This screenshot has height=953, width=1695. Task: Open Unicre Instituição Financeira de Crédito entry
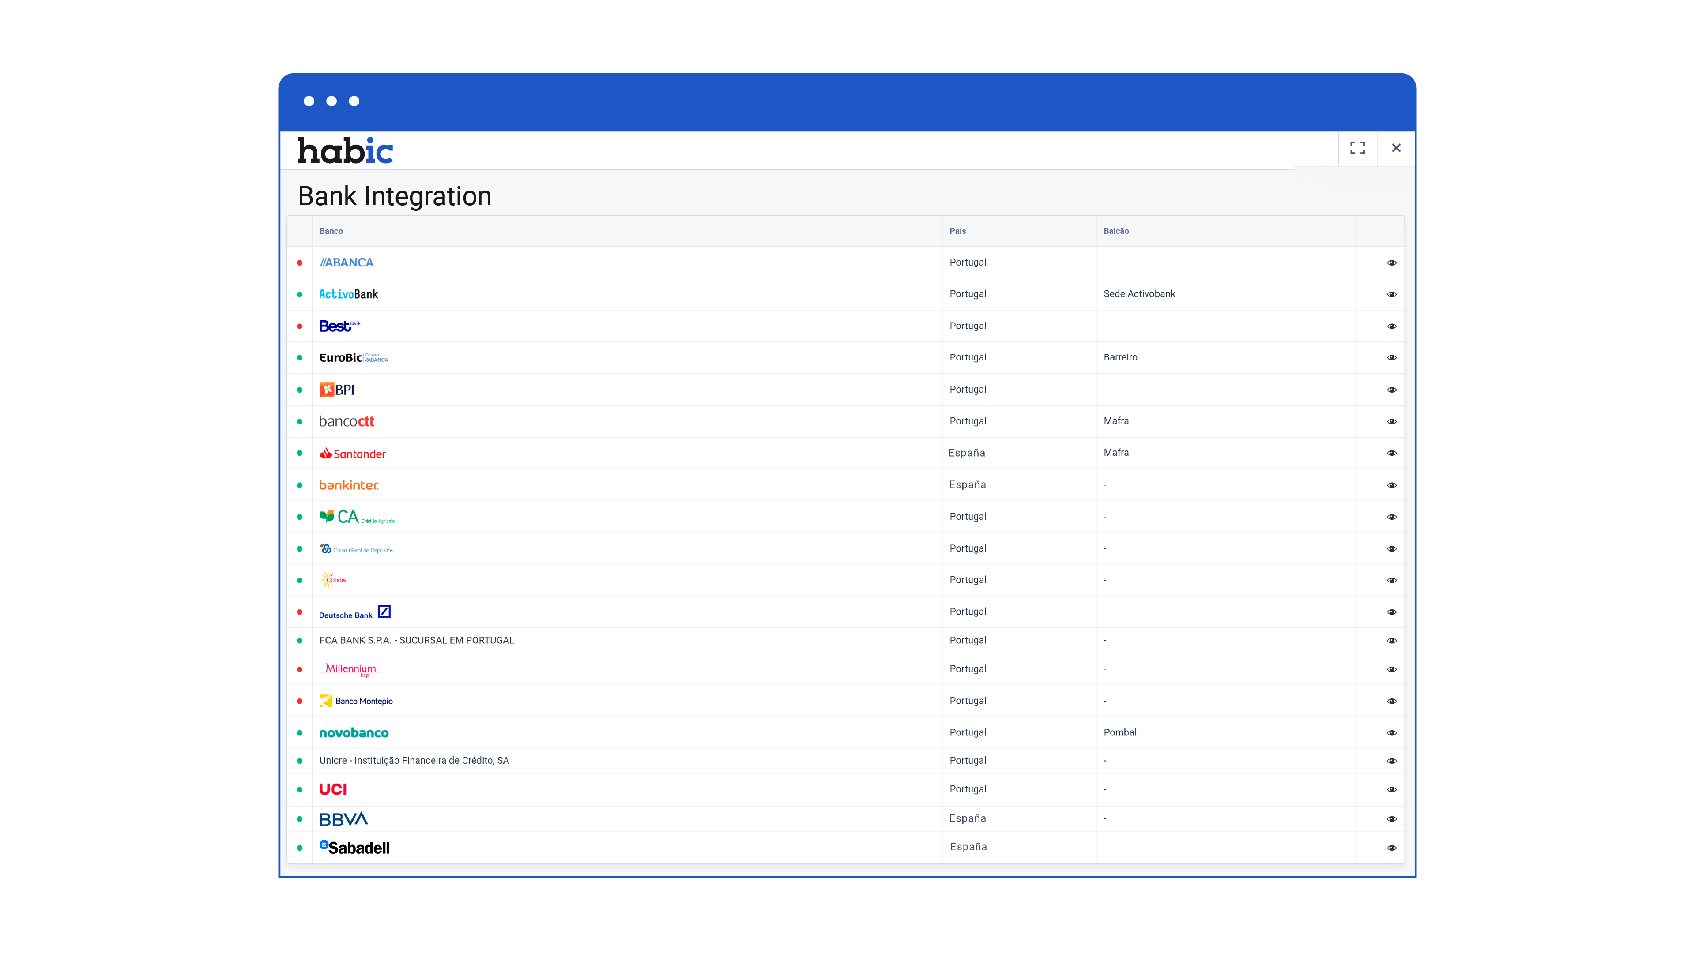point(414,760)
